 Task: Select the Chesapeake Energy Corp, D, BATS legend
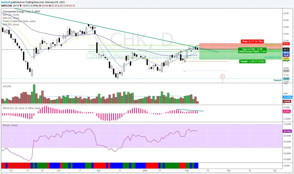coord(21,11)
